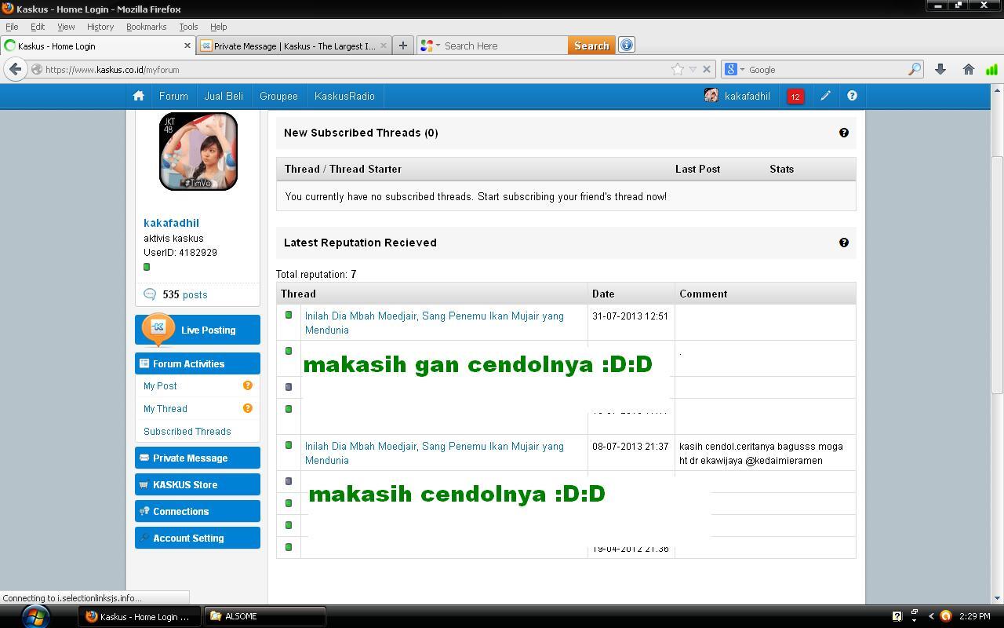Open a new tab with plus button
The image size is (1004, 628).
[x=402, y=46]
